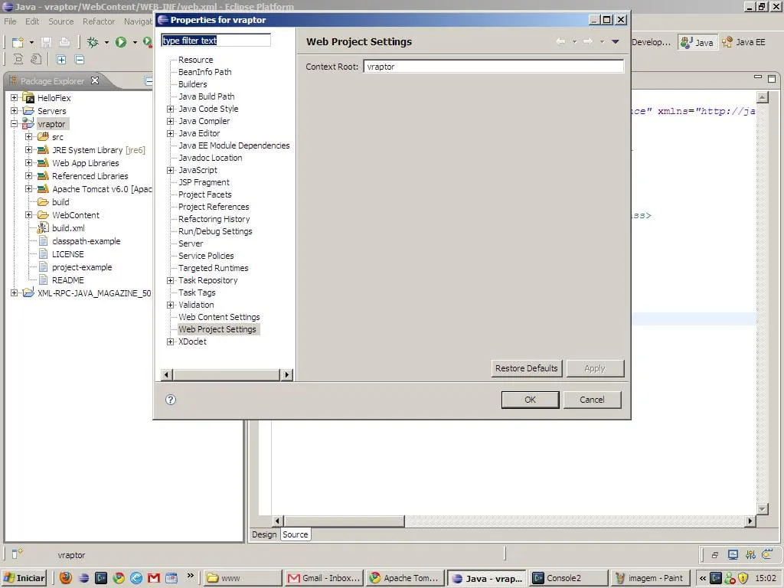Switch to the Apache Tom... taskbar window
Viewport: 784px width, 588px height.
405,578
